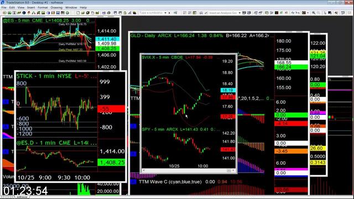Image resolution: width=354 pixels, height=199 pixels.
Task: Click the Open folder icon next to New
Action: coord(83,13)
